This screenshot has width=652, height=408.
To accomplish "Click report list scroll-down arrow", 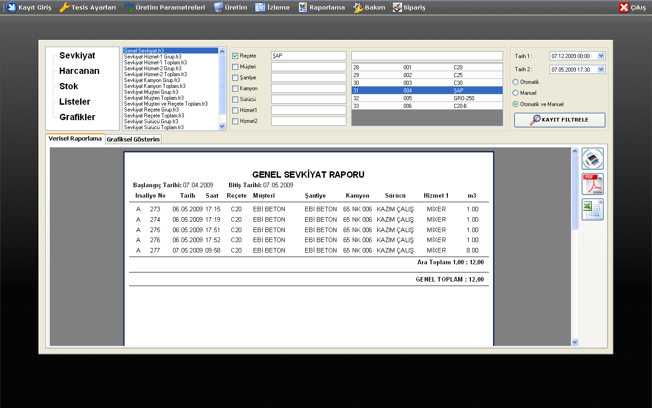I will pos(222,127).
